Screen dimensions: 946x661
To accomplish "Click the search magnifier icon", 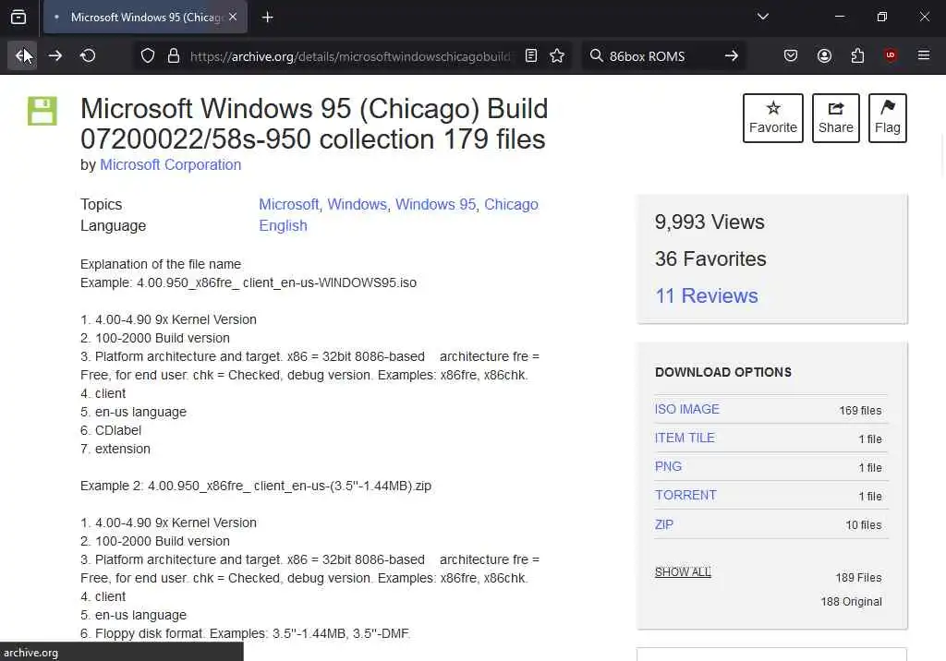I will [596, 56].
